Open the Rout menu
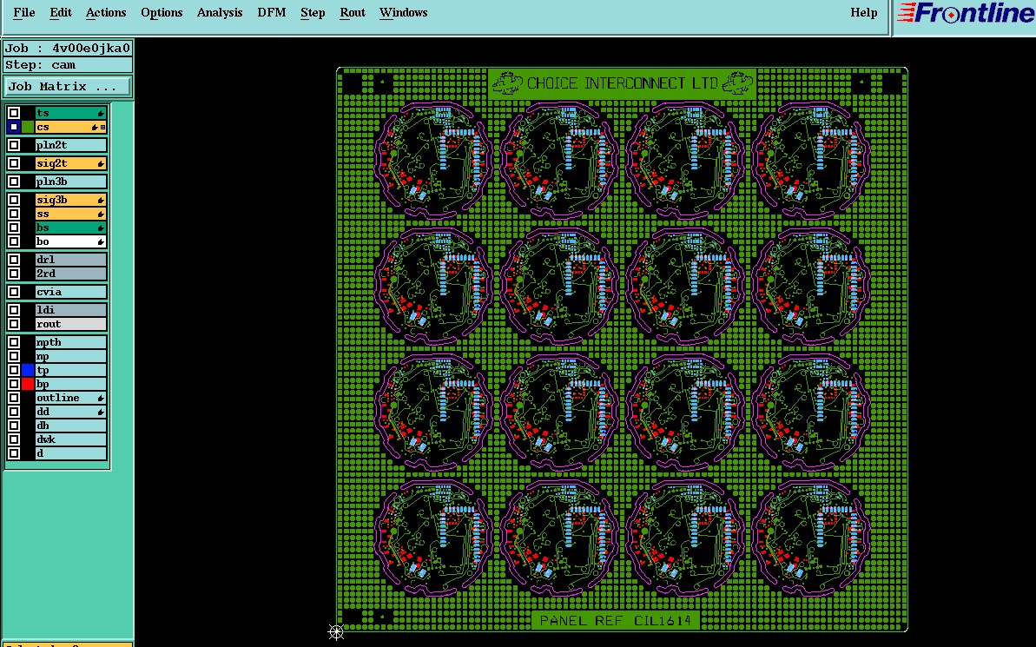 [x=353, y=12]
